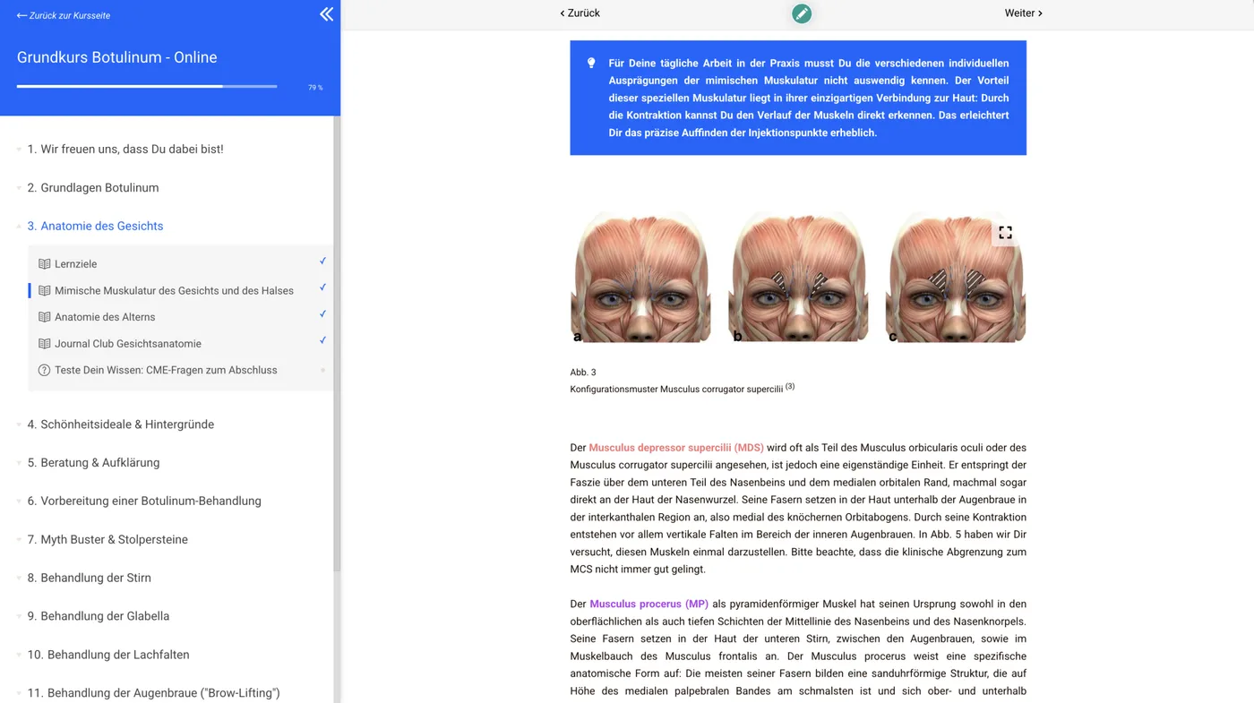Collapse chapter 3 Anatomie des Gesichts

coord(95,227)
